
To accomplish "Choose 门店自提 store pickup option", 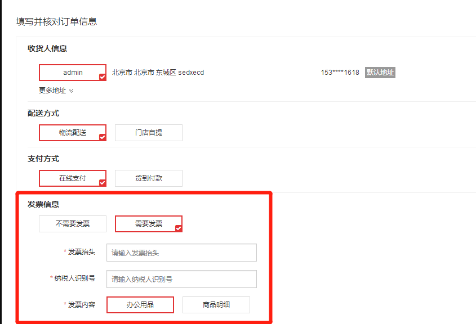I will pyautogui.click(x=149, y=132).
